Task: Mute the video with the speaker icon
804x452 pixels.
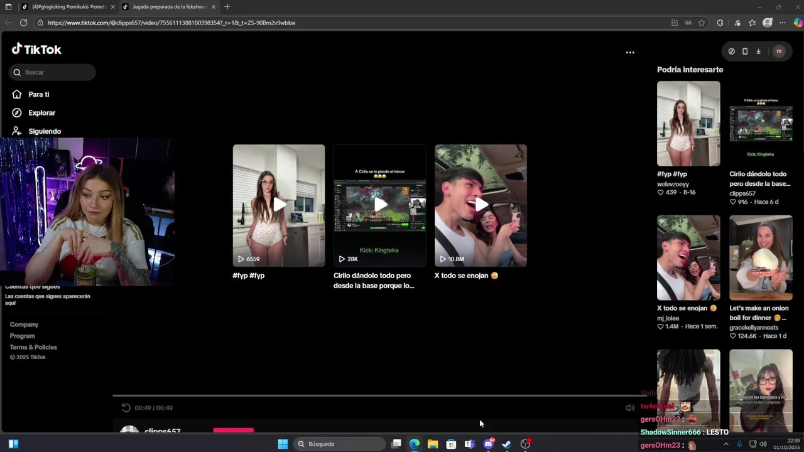Action: tap(630, 408)
